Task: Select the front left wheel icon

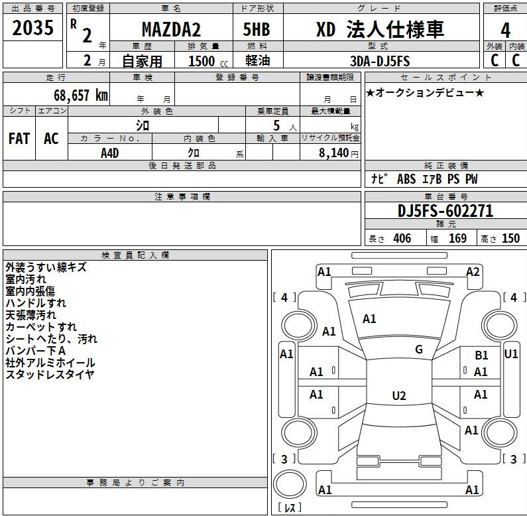Action: point(298,325)
